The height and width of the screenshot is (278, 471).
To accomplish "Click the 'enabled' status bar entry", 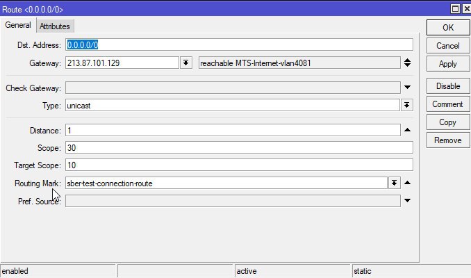I will pyautogui.click(x=58, y=271).
